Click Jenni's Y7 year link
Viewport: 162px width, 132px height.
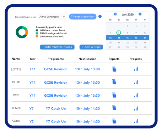click(x=32, y=109)
